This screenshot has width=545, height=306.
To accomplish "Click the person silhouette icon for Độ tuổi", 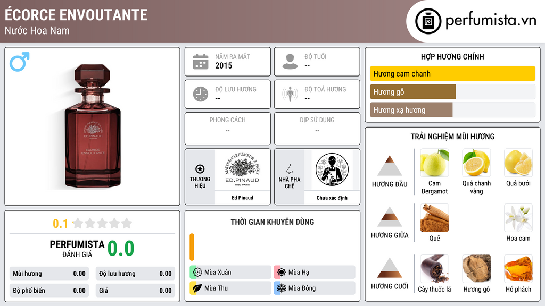I will (x=290, y=62).
